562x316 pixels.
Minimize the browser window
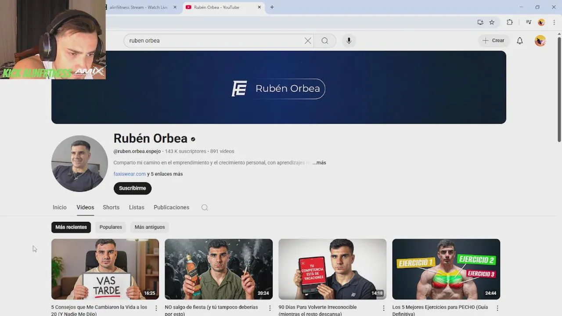[521, 7]
